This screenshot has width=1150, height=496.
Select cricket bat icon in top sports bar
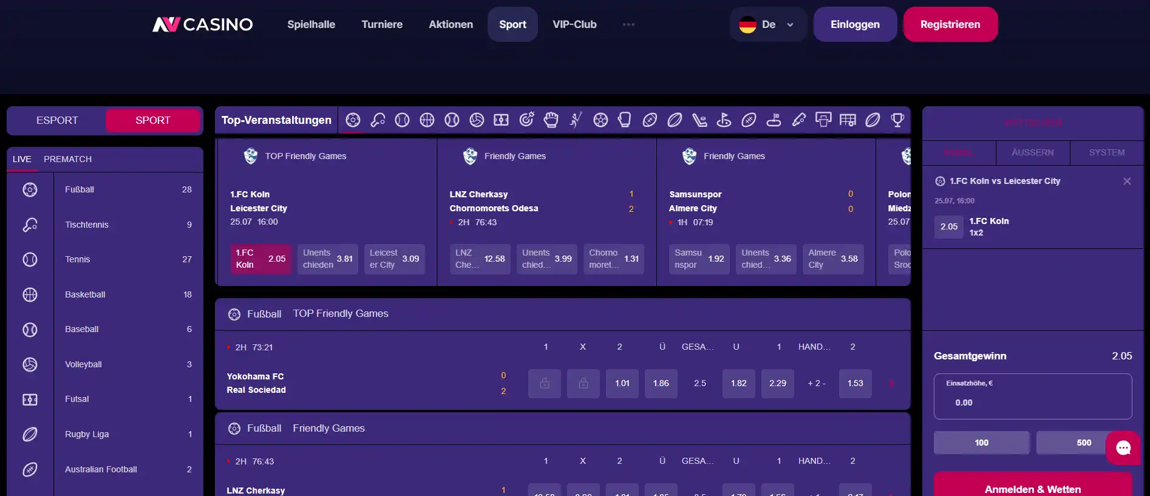tap(798, 120)
